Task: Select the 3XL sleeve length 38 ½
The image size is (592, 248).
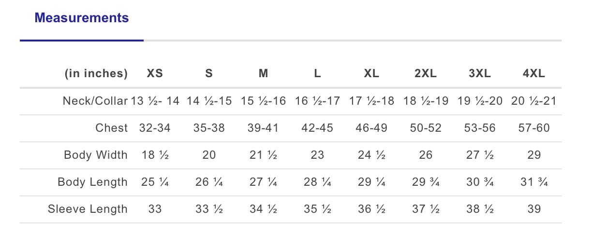Action: [480, 209]
